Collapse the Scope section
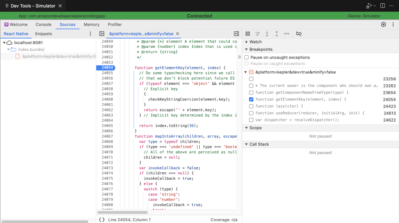This screenshot has width=399, height=223. click(x=247, y=128)
